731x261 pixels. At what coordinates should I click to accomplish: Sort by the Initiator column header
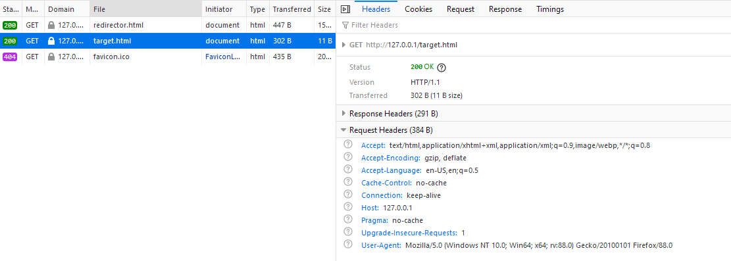click(224, 9)
